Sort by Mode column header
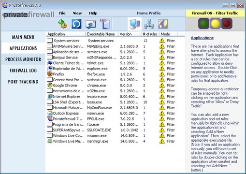The image size is (246, 174). [x=168, y=34]
